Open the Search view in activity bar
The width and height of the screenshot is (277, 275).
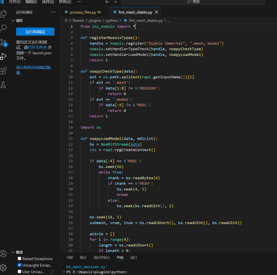(x=3, y=28)
